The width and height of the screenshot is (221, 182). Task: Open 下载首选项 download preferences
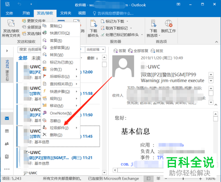tap(153, 29)
